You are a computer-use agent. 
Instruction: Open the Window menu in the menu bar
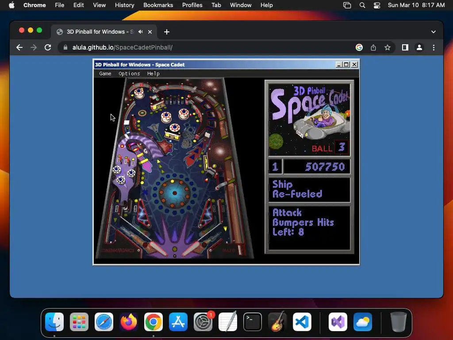[x=241, y=5]
